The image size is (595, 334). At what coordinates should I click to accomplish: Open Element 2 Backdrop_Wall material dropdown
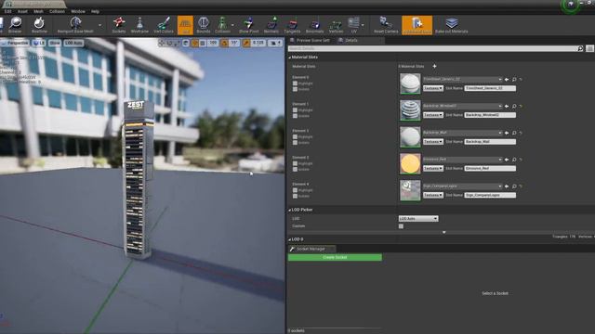pos(463,133)
